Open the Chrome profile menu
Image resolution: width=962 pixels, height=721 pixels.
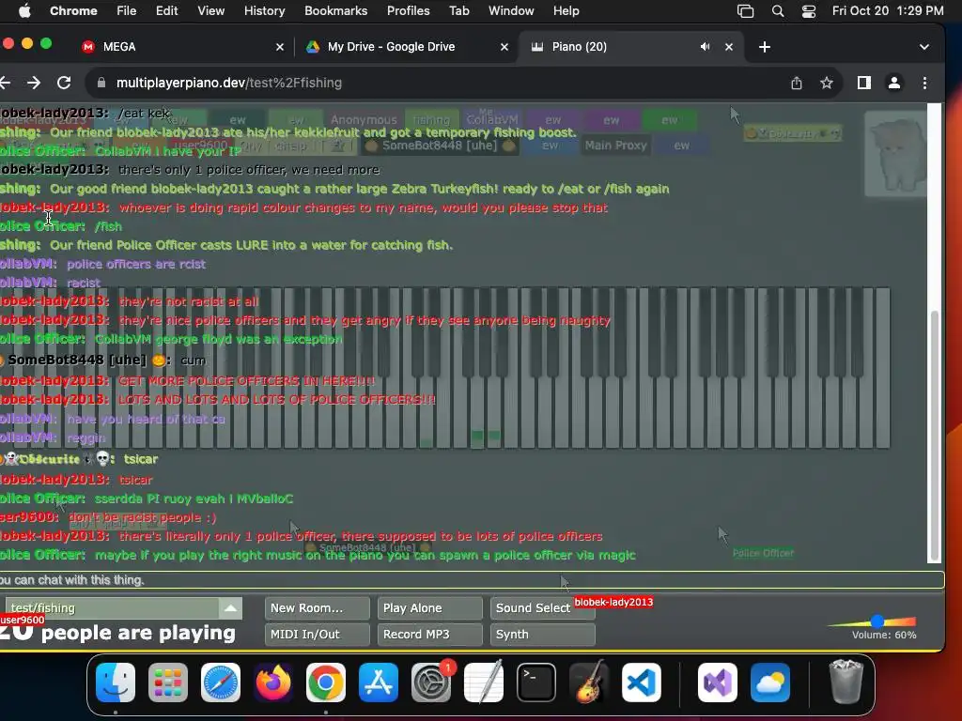(x=894, y=83)
